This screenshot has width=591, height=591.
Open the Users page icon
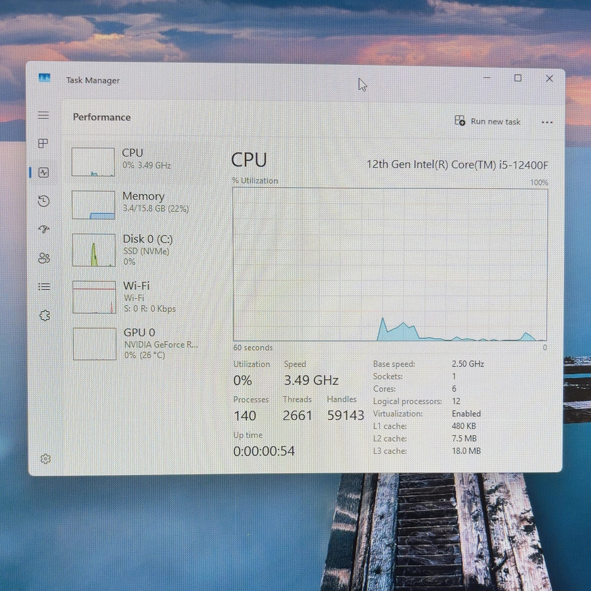[x=44, y=258]
